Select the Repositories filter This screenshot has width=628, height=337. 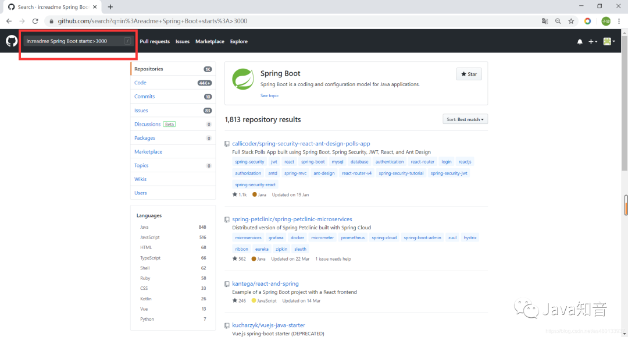[x=173, y=69]
